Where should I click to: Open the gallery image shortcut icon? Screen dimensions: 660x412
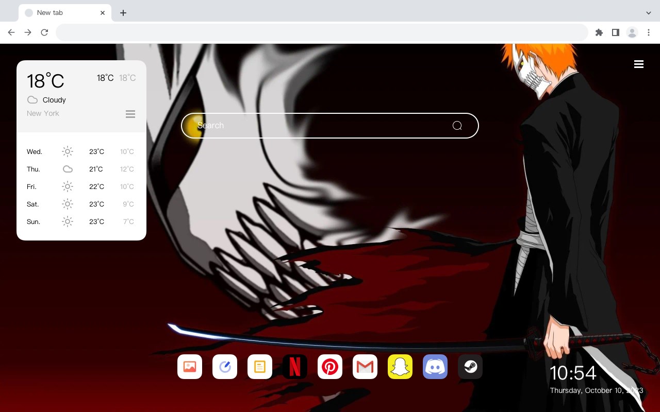point(190,367)
